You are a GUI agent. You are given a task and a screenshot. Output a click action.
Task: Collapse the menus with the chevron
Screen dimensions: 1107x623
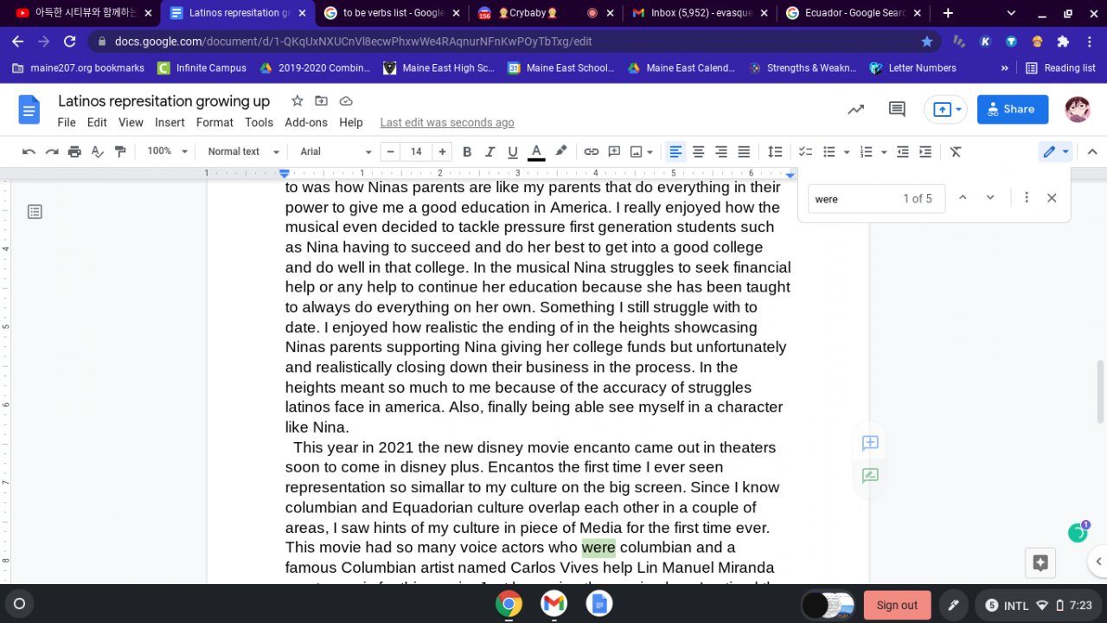tap(1092, 151)
